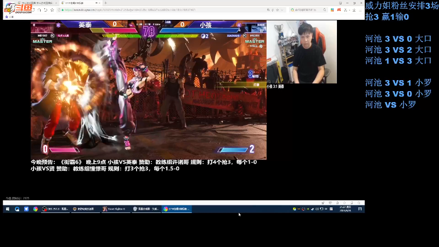Image resolution: width=439 pixels, height=247 pixels.
Task: Click the left MASTER rank badge
Action: [x=42, y=41]
